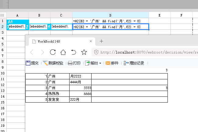
Task: Select row 19 header in the designer
Action: coord(2,126)
